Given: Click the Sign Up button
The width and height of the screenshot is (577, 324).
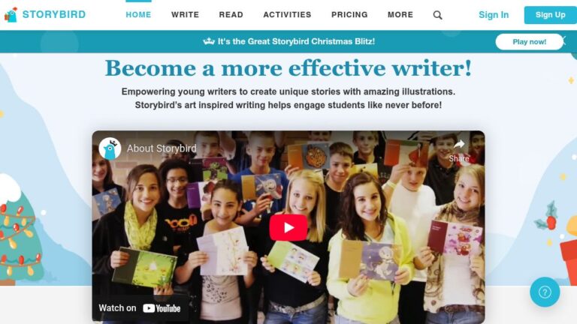Looking at the screenshot, I should (x=551, y=15).
